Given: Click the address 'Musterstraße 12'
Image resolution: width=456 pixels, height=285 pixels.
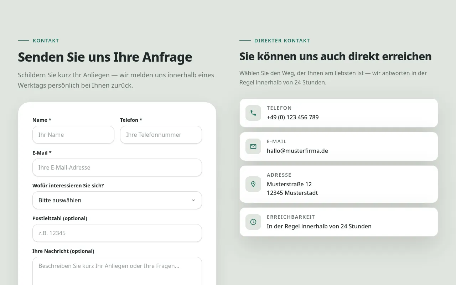Looking at the screenshot, I should (289, 184).
